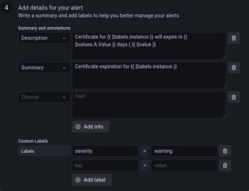249x191 pixels.
Task: Edit the severity label key field
Action: (x=105, y=151)
